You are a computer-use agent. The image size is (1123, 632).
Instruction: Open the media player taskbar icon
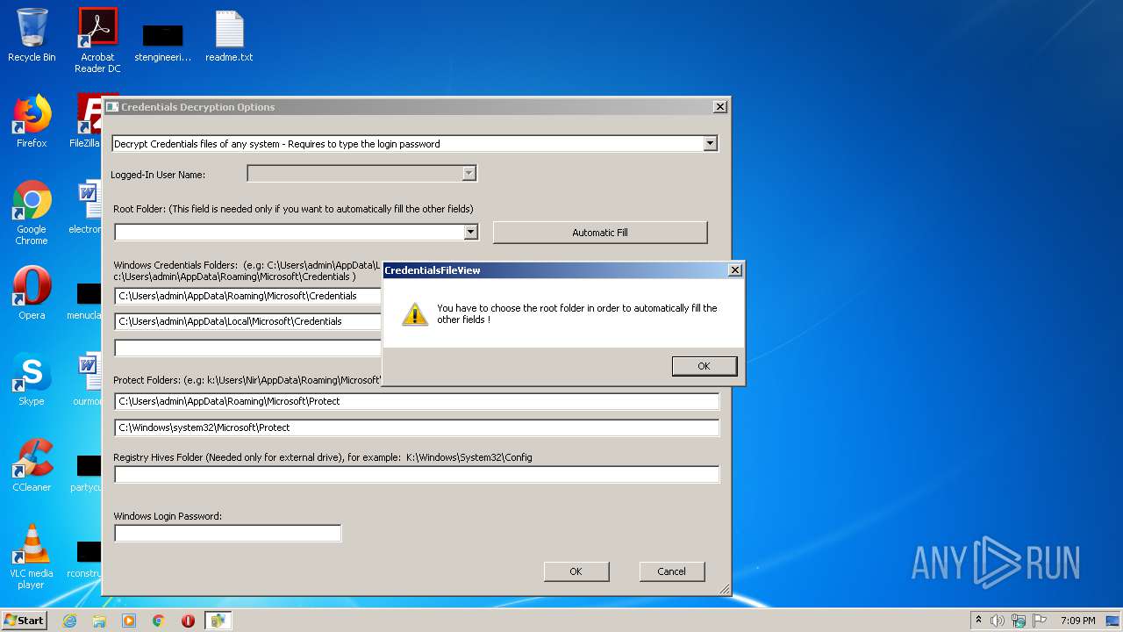129,621
